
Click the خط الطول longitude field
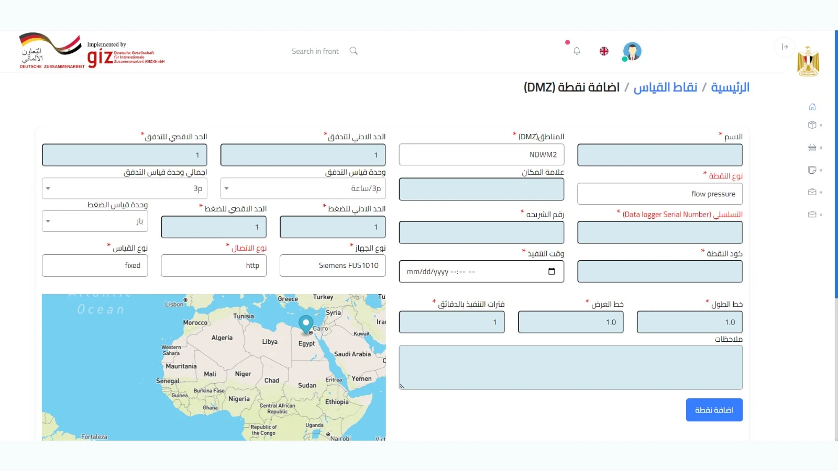point(690,322)
